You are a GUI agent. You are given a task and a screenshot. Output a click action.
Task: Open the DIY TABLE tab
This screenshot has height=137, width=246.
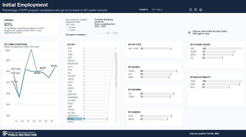point(157,10)
